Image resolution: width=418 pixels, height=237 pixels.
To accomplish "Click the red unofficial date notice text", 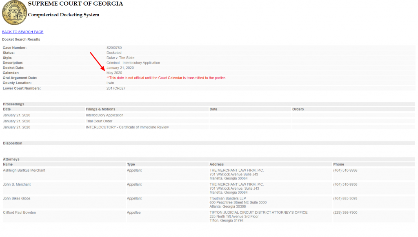I will coord(166,78).
